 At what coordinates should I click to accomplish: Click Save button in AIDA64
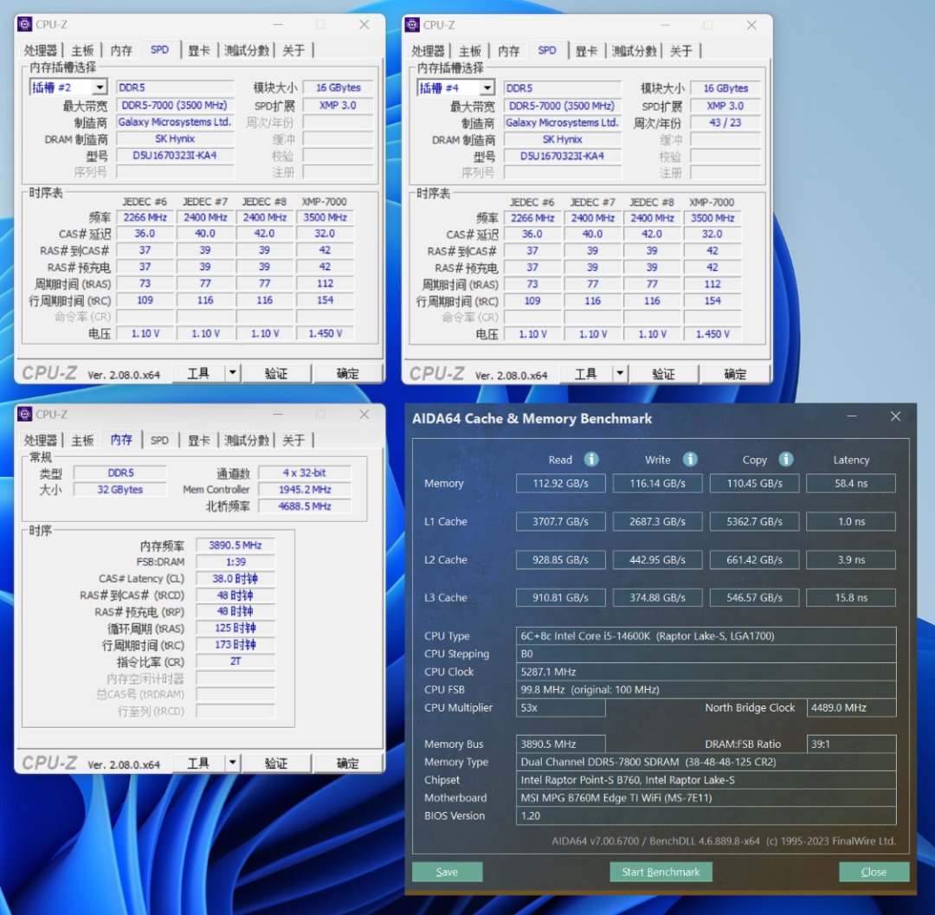(448, 872)
